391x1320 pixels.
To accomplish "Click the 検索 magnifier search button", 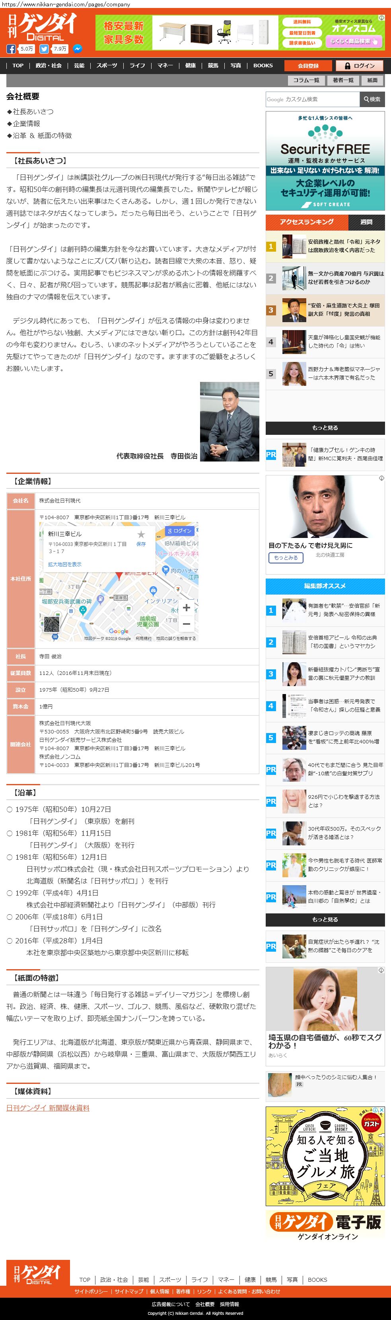I will (372, 100).
